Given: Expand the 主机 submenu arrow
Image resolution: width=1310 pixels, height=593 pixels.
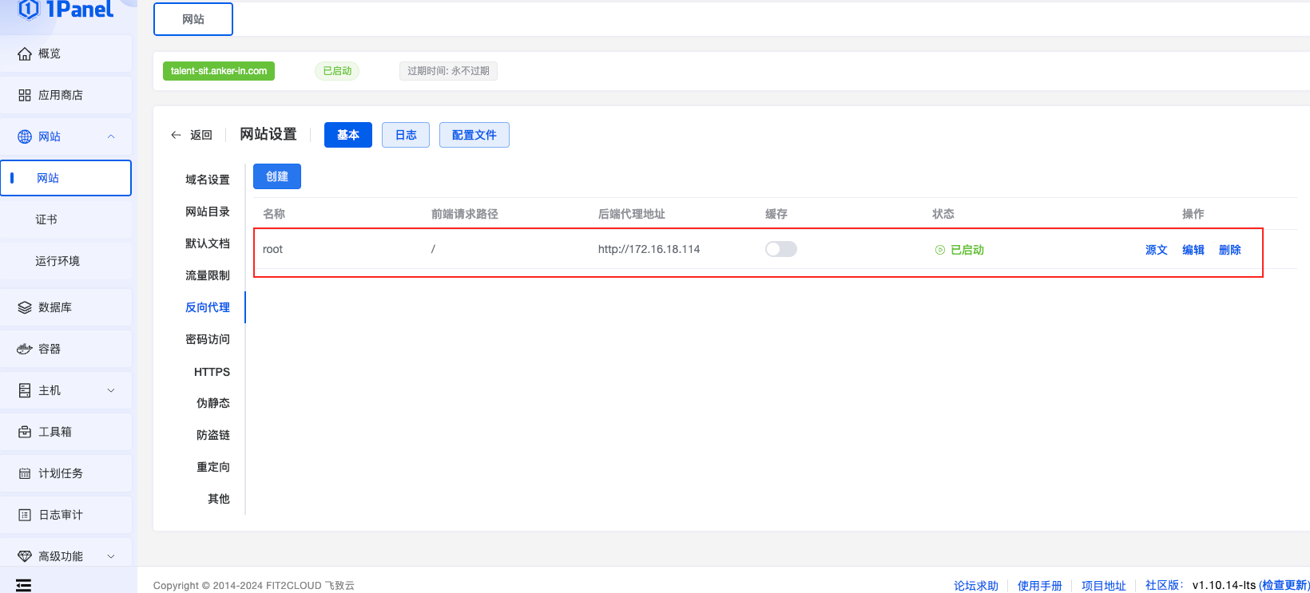Looking at the screenshot, I should (111, 390).
